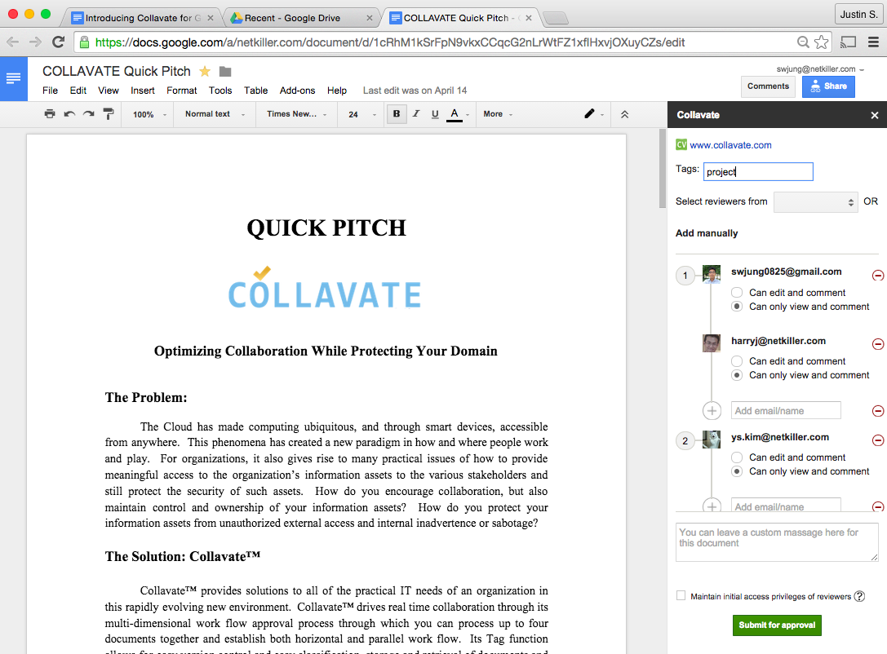Toggle bold formatting button
The width and height of the screenshot is (887, 654).
[397, 114]
